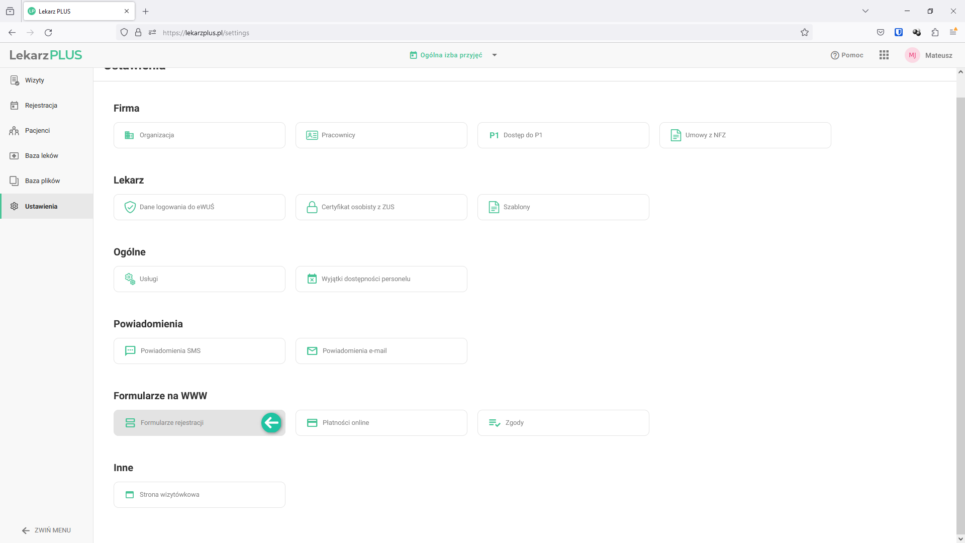This screenshot has height=543, width=965.
Task: Click the Powiadomienia SMS chat icon
Action: click(130, 351)
